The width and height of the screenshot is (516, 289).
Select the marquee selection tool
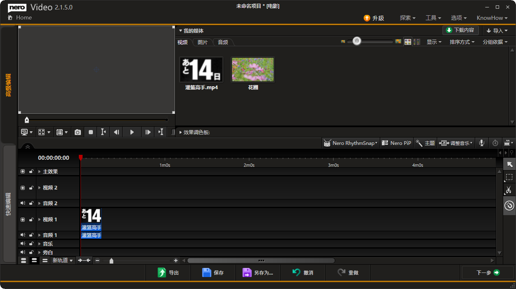(x=509, y=177)
